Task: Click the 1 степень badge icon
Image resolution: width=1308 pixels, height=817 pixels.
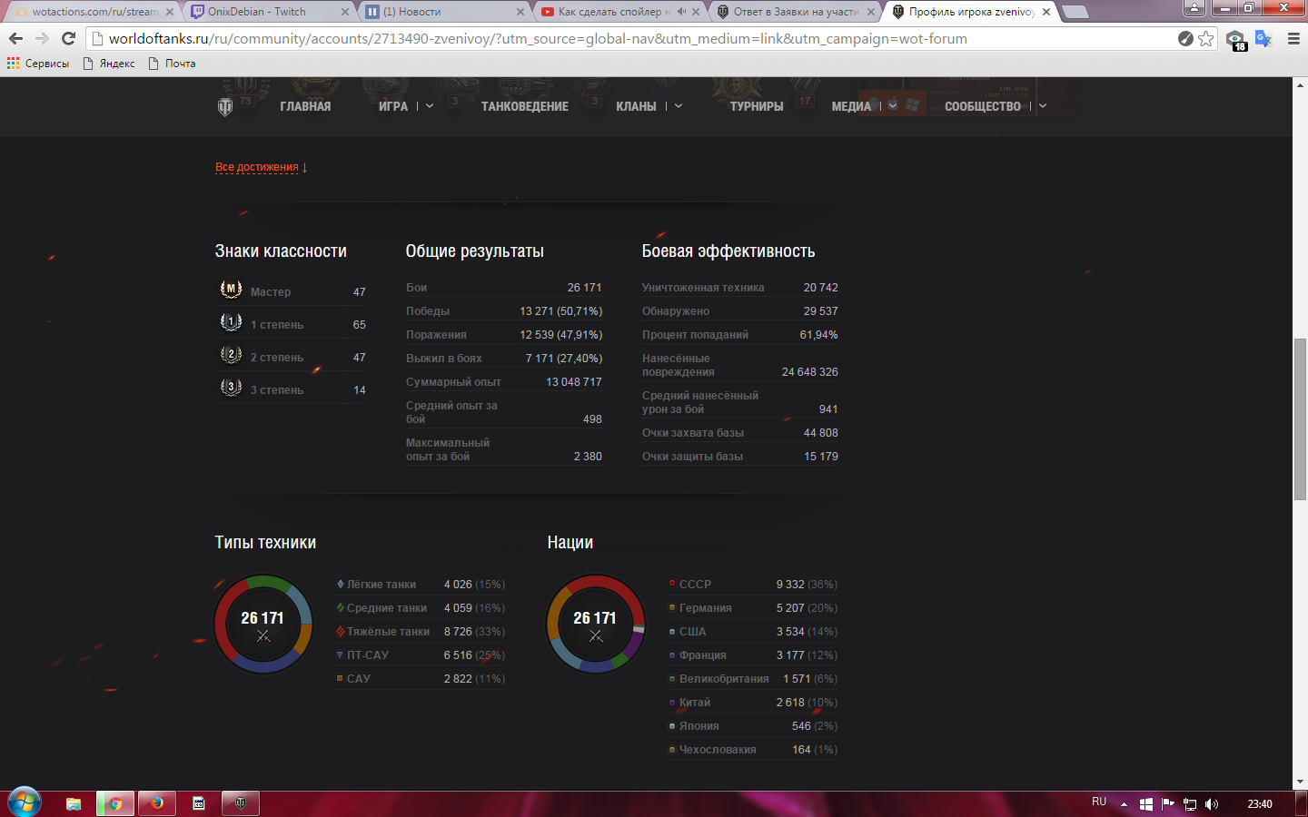Action: (231, 322)
